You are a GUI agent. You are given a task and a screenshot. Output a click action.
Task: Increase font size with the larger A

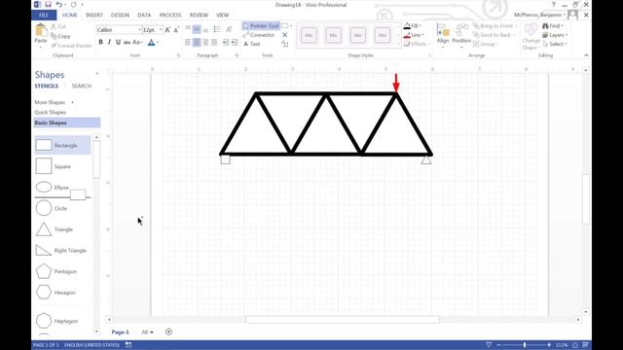coord(167,30)
